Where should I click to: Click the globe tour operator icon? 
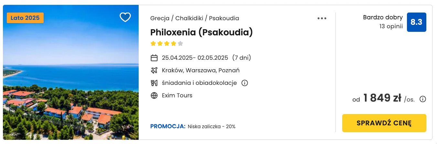[154, 95]
